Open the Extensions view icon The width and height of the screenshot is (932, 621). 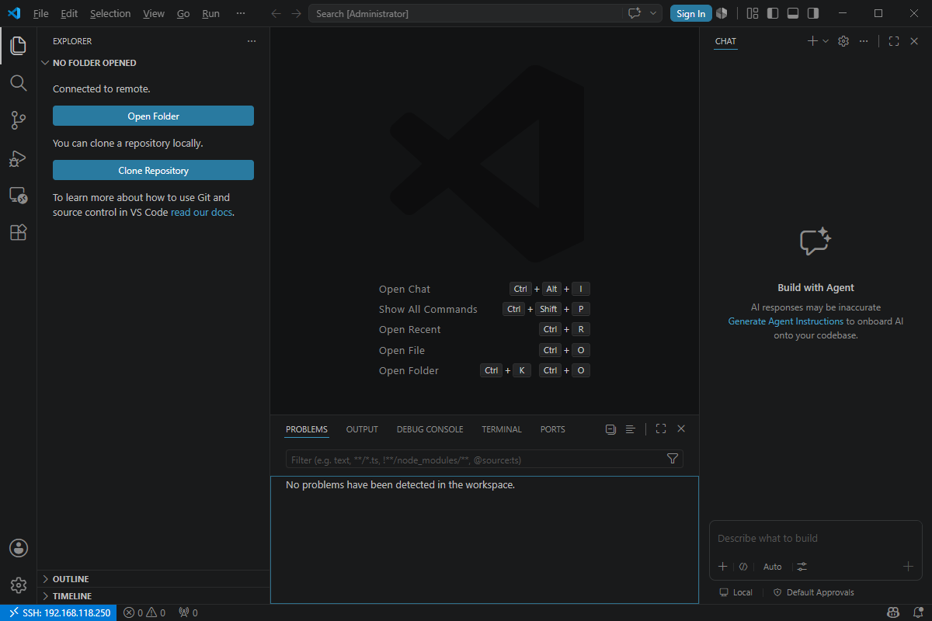(x=18, y=232)
